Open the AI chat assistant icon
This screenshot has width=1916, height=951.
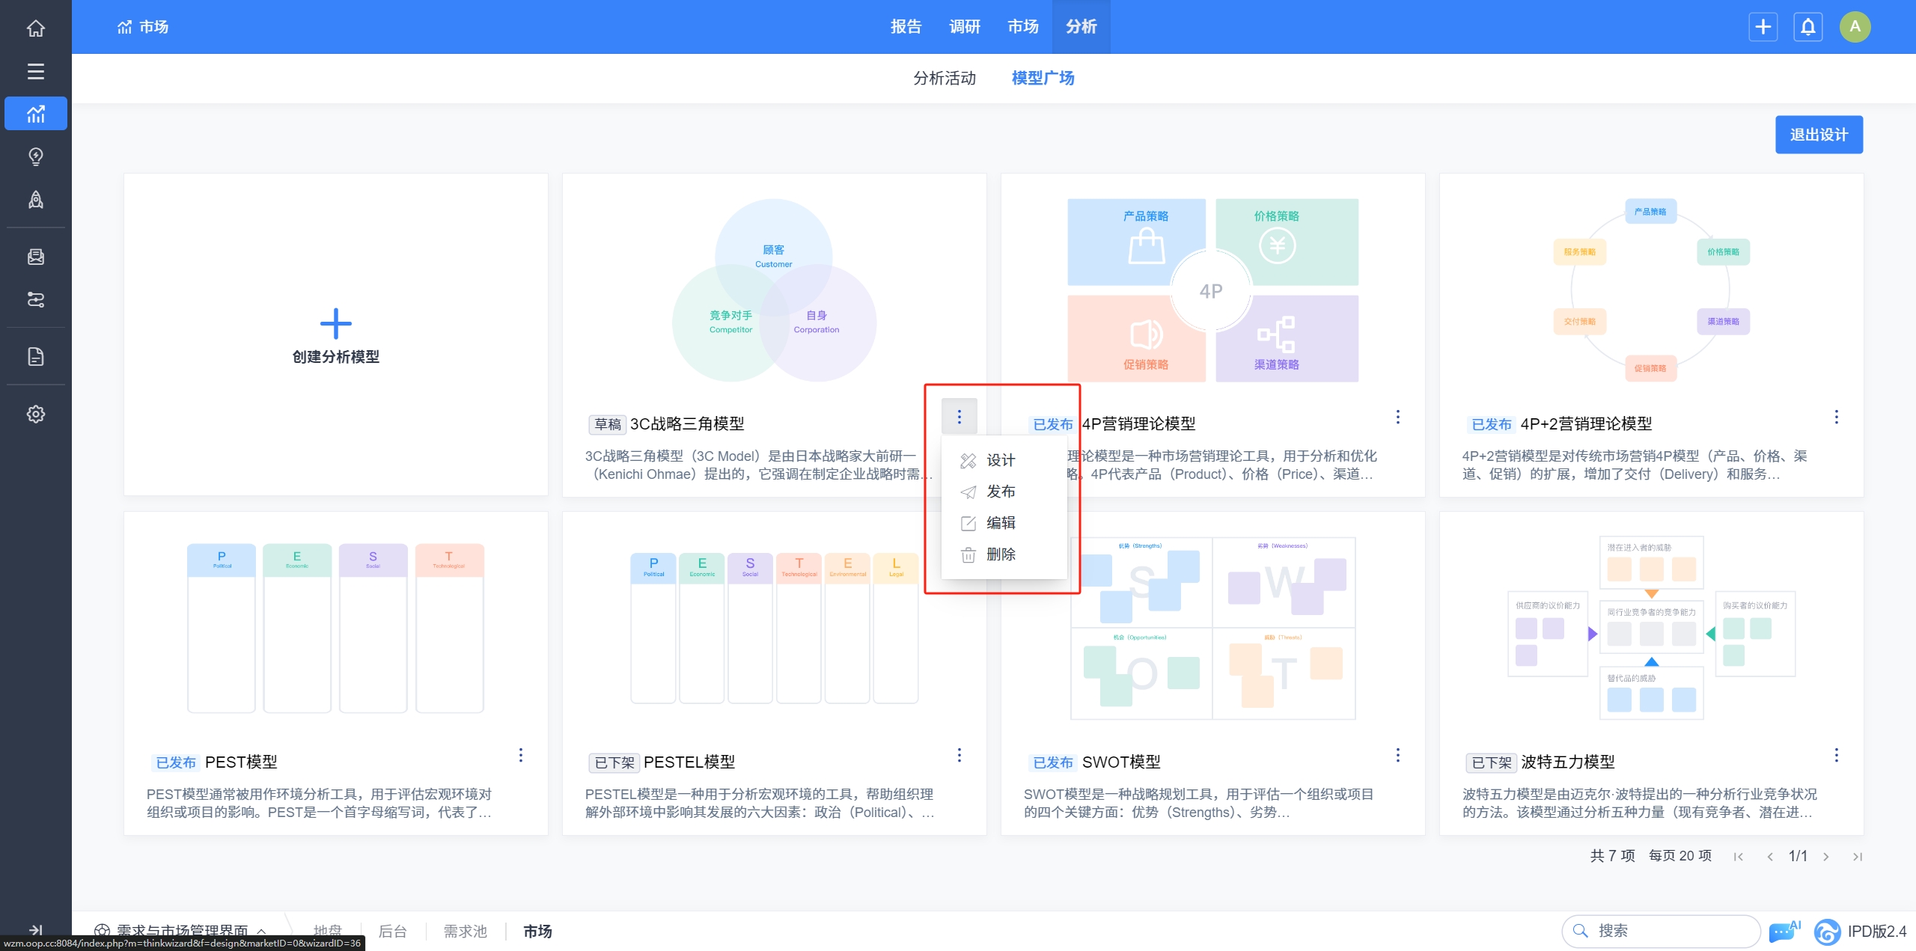[1784, 932]
